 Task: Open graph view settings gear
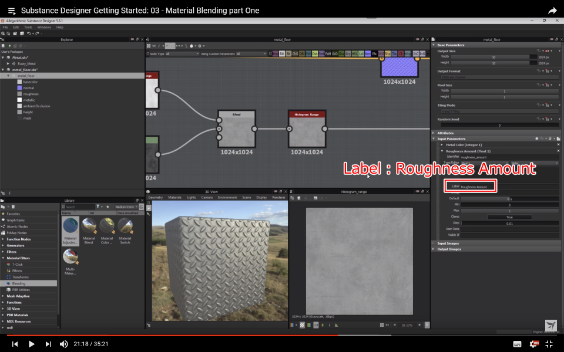click(x=200, y=46)
